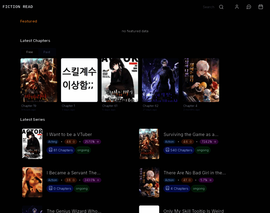The width and height of the screenshot is (270, 213).
Task: Click the 'no featured data' text
Action: click(135, 31)
